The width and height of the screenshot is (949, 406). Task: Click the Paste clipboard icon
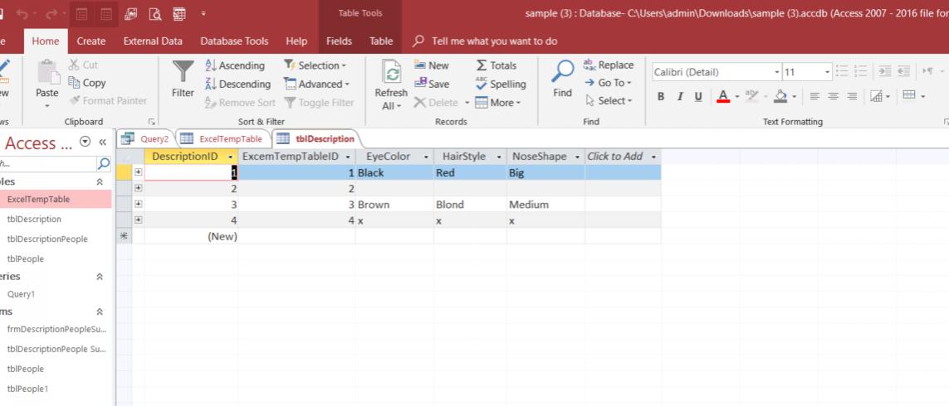point(46,80)
